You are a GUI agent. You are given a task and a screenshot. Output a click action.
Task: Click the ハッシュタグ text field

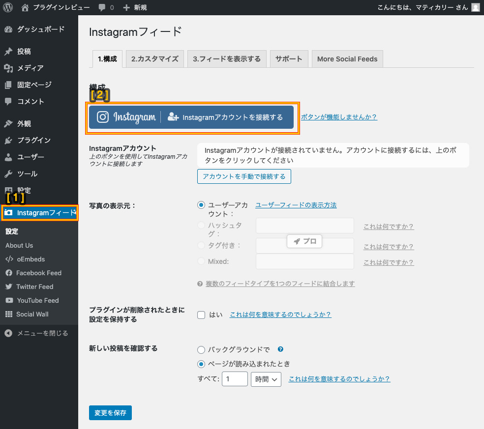(304, 226)
